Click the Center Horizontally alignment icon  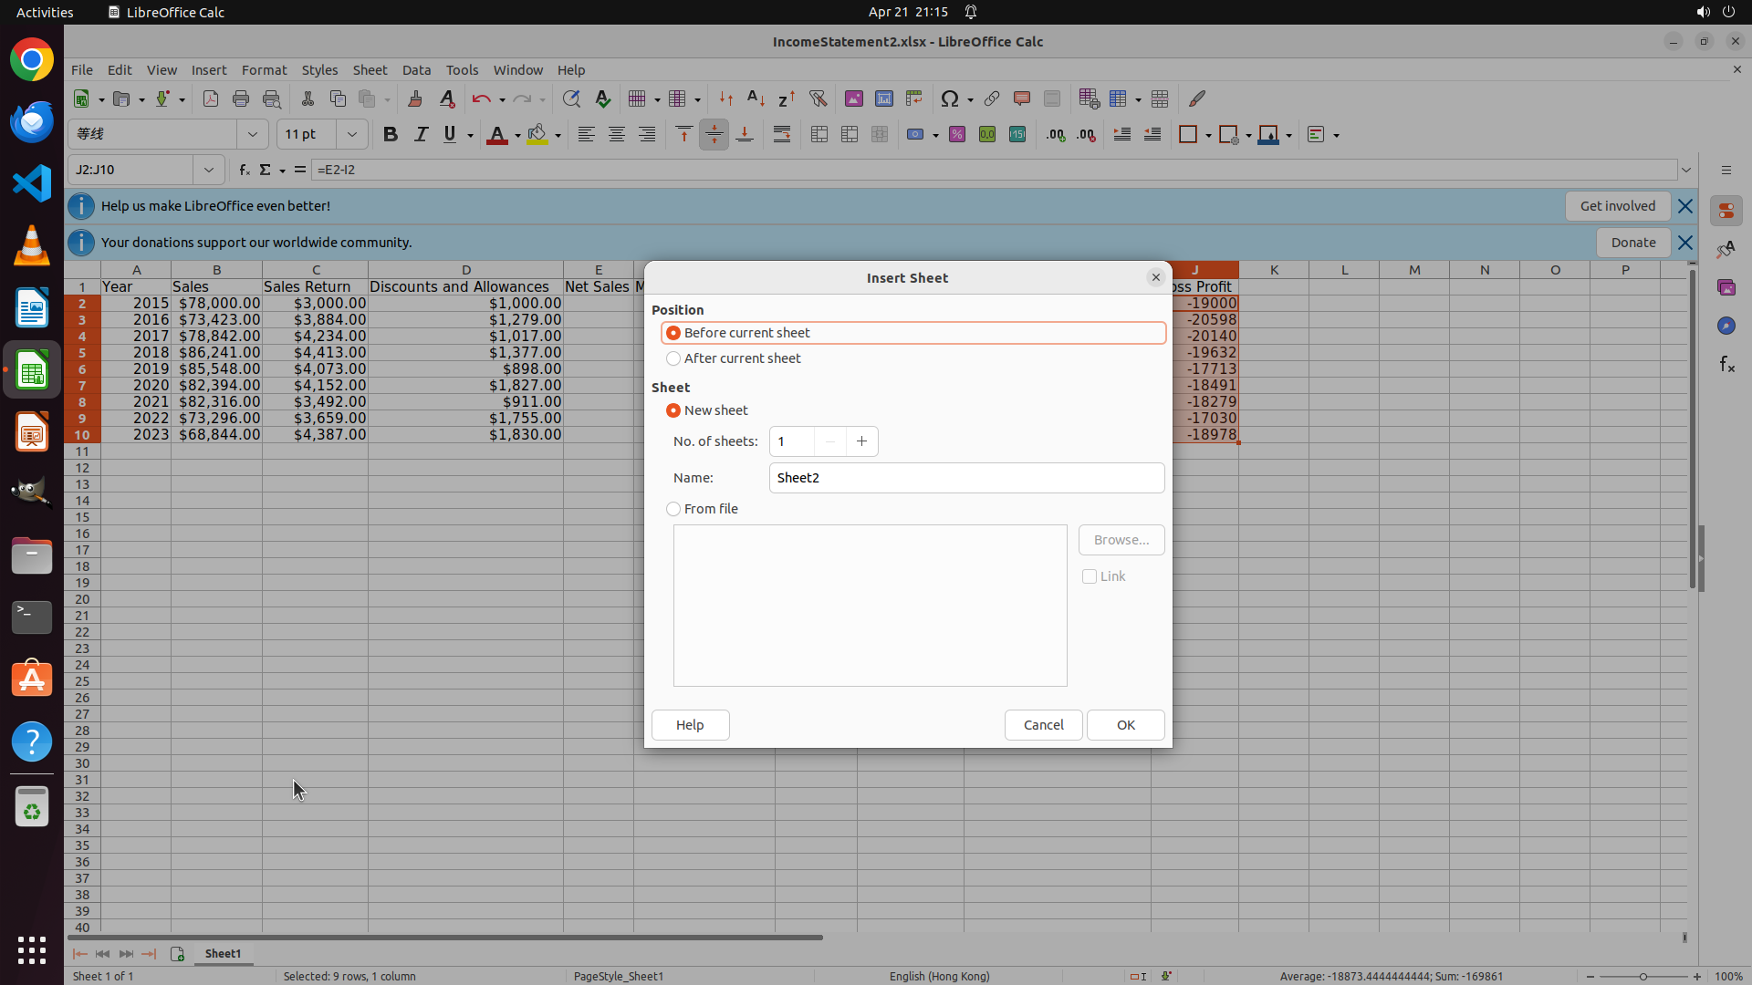coord(617,135)
